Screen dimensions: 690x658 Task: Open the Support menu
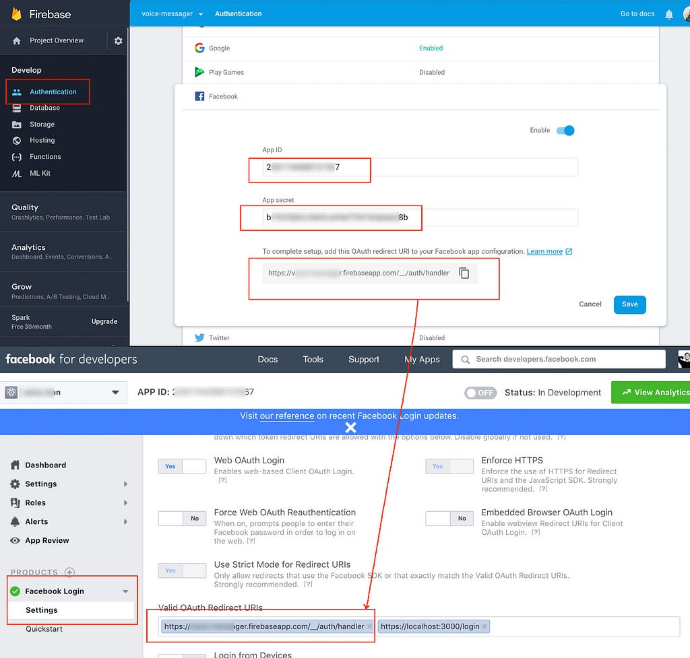(x=363, y=360)
